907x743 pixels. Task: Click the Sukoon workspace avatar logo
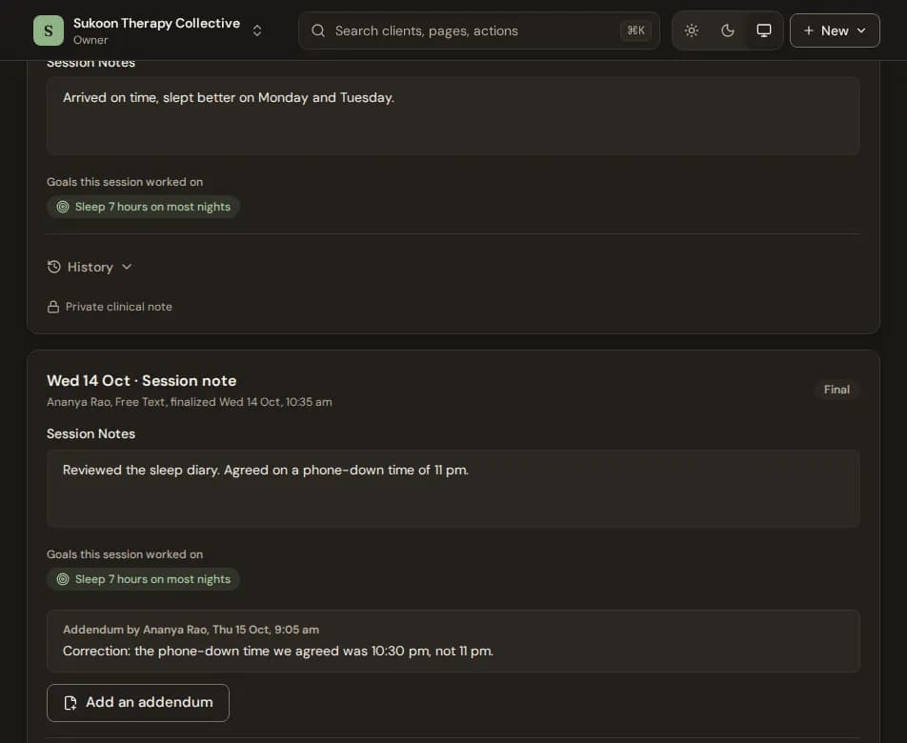click(49, 30)
